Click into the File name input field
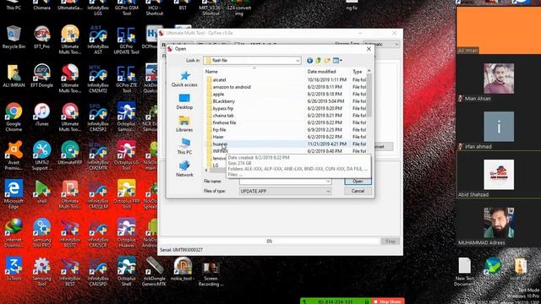The width and height of the screenshot is (541, 304). (x=282, y=182)
